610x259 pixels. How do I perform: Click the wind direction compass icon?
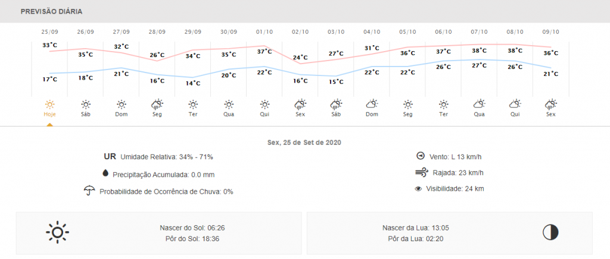(x=421, y=156)
